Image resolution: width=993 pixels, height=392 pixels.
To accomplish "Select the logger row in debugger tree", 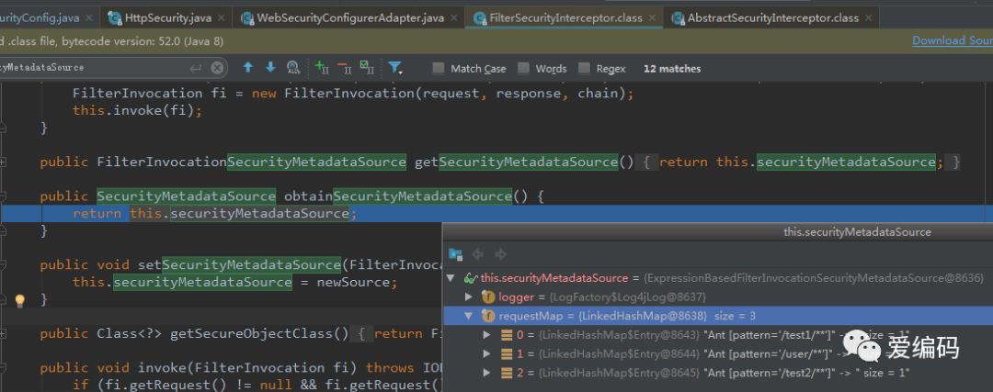I will pos(717,297).
